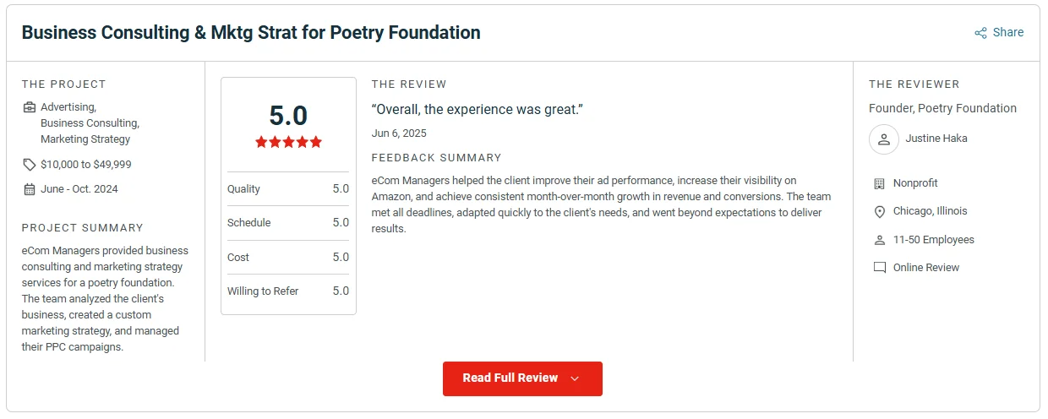The image size is (1048, 419).
Task: Click the review quote text
Action: click(x=478, y=110)
